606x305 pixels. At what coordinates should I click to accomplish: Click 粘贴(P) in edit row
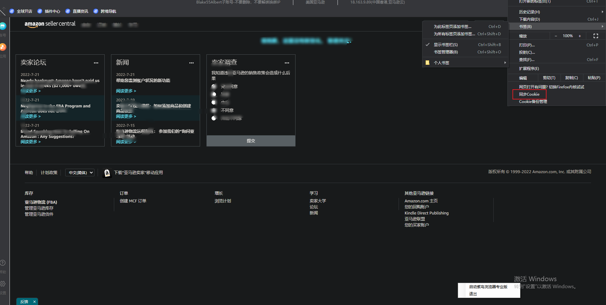pyautogui.click(x=594, y=78)
